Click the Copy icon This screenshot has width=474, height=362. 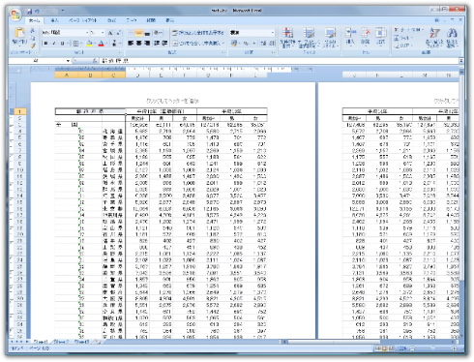pyautogui.click(x=33, y=38)
